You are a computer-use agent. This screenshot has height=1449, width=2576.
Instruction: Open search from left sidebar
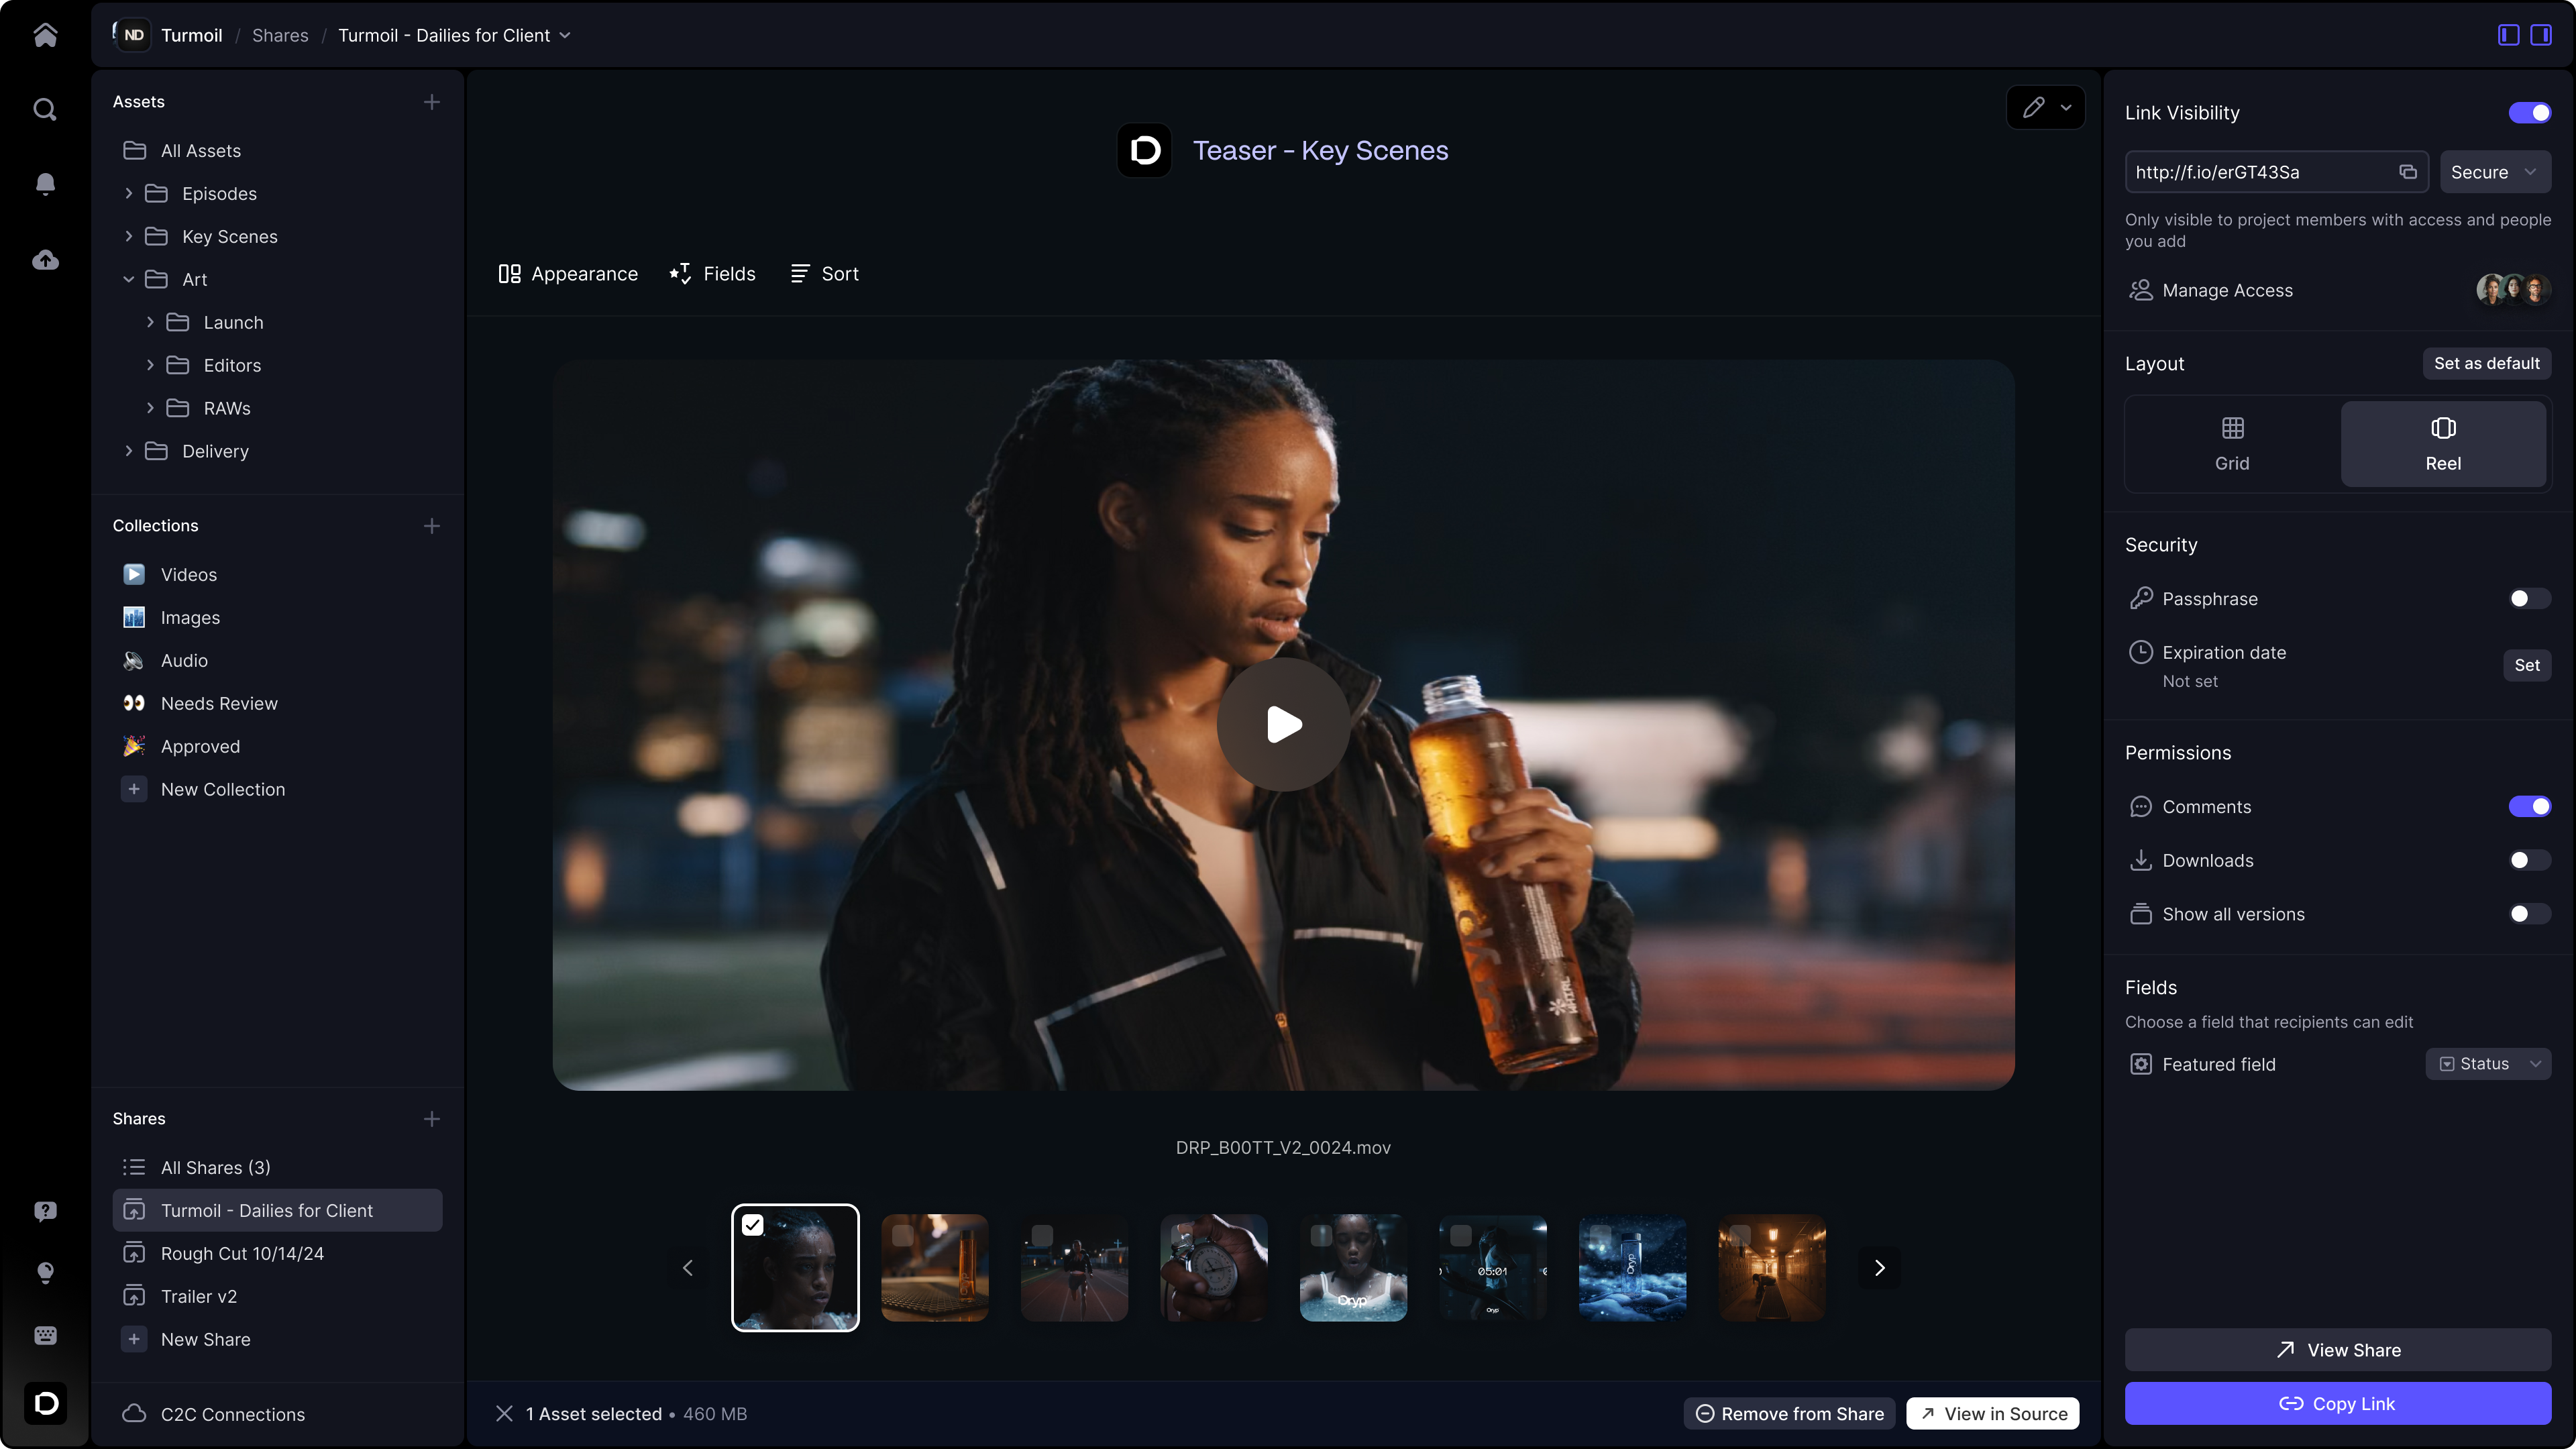(x=45, y=109)
